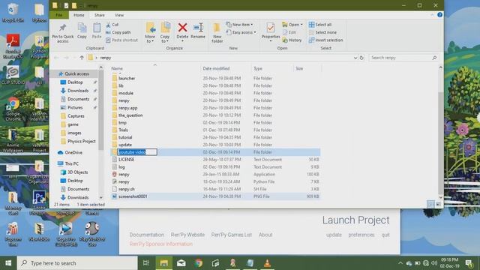Click Select none in the ribbon
The height and width of the screenshot is (270, 480).
click(322, 32)
